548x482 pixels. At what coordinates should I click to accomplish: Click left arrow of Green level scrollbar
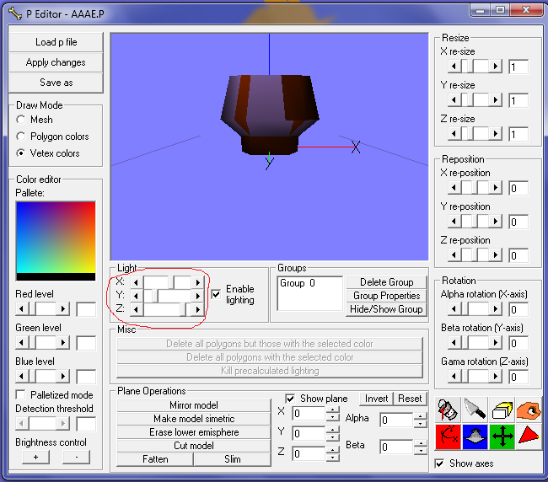(22, 343)
